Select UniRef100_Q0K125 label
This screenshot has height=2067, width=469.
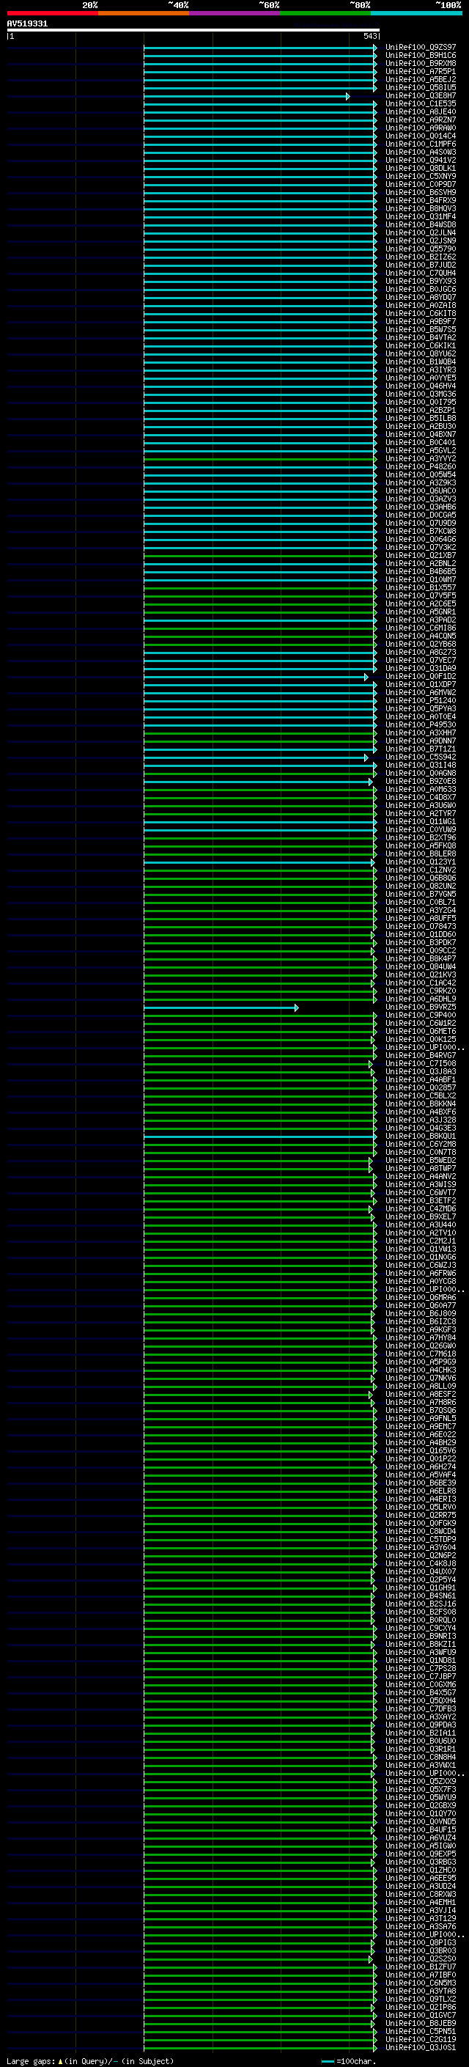[420, 1040]
